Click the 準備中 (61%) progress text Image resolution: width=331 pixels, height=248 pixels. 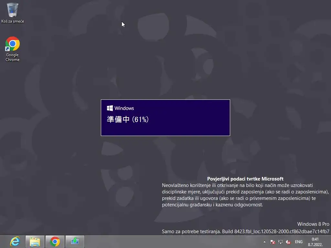[128, 119]
